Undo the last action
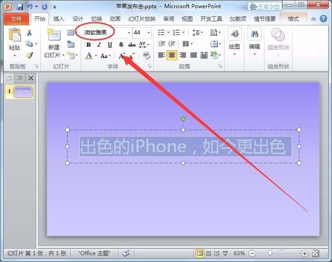The image size is (332, 262). [29, 7]
